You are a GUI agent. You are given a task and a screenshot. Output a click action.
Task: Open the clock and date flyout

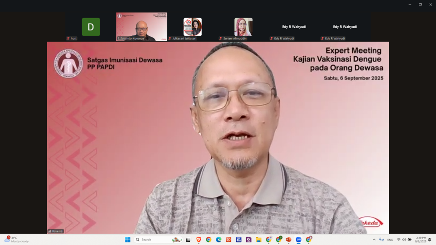click(420, 240)
